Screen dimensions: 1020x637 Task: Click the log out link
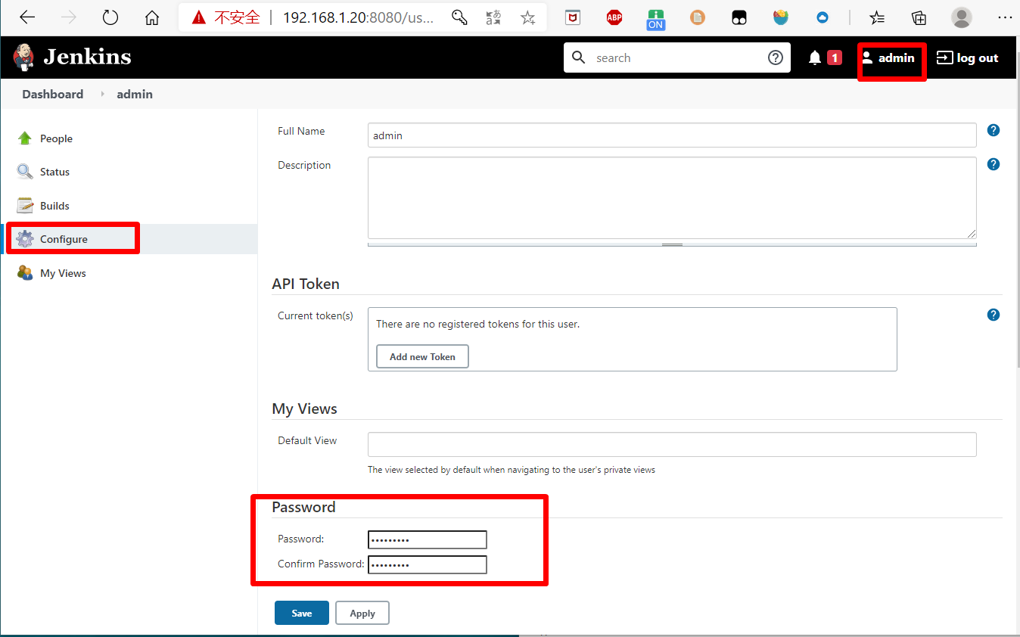[x=968, y=57]
